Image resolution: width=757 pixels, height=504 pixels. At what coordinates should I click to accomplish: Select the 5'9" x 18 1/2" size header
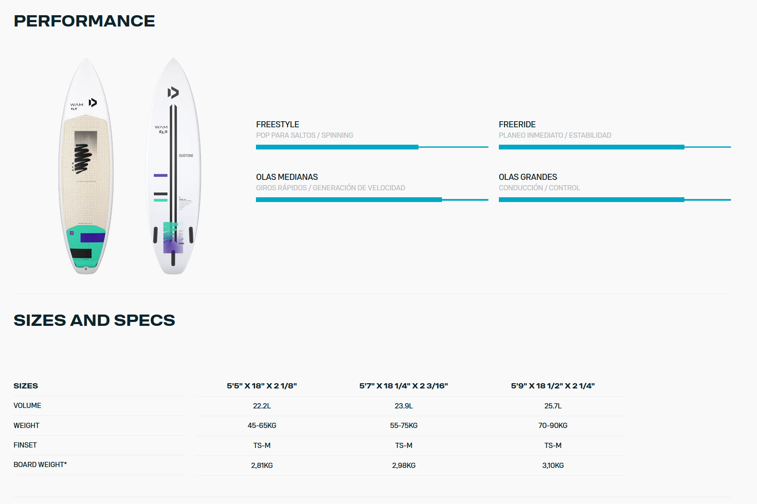tap(553, 386)
